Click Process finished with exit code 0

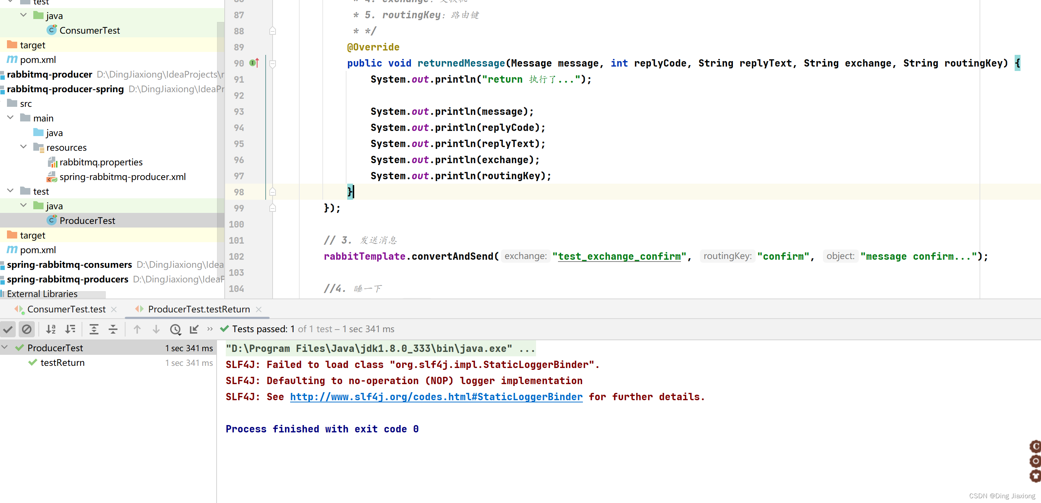coord(322,429)
